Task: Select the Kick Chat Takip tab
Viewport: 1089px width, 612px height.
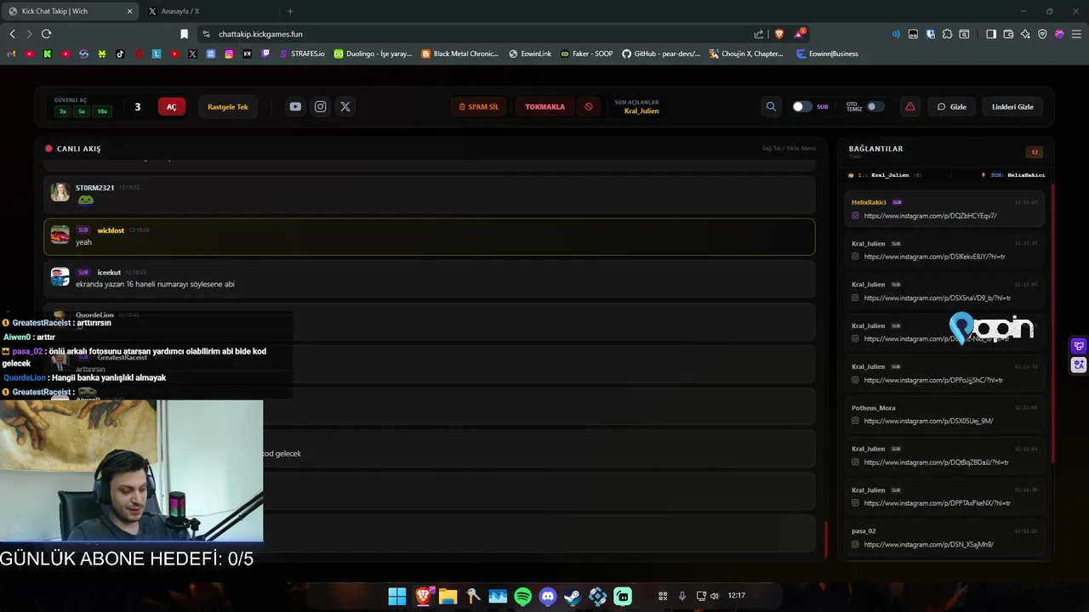Action: (70, 11)
